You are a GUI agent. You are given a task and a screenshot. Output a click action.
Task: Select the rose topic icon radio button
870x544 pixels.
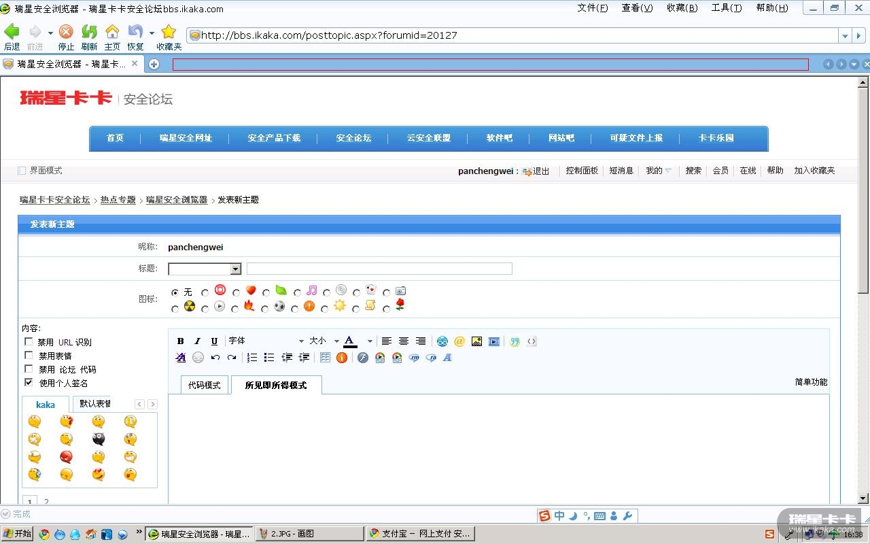point(386,309)
